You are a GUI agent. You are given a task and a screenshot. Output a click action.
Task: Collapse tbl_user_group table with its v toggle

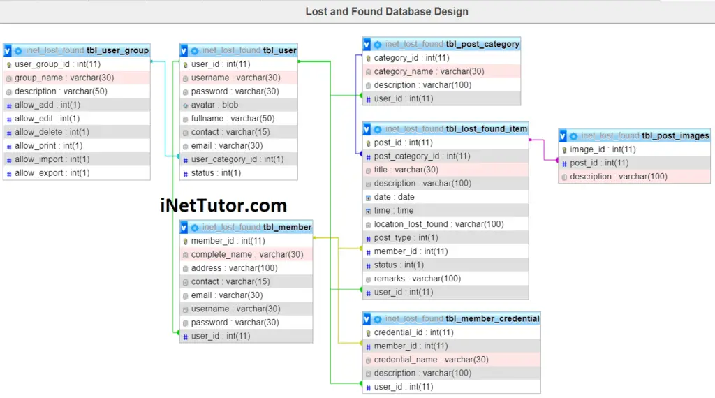[8, 50]
